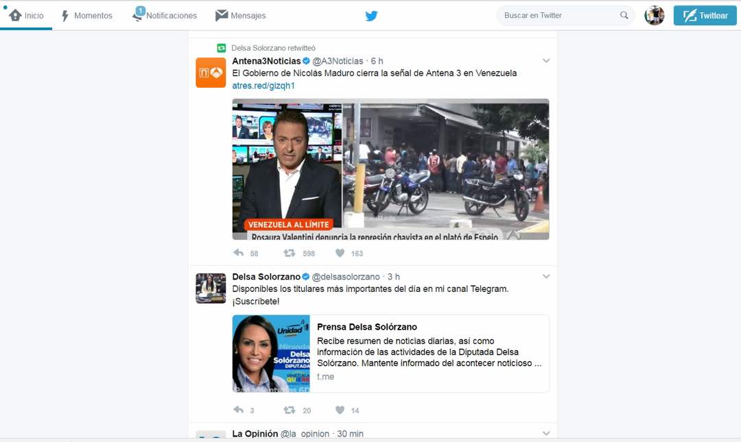Focus the Buscar en Twitter search field

coord(565,16)
